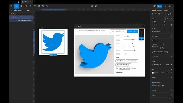This screenshot has height=103, width=183.
Task: Click the user avatar in toolbar
Action: (x=154, y=6)
